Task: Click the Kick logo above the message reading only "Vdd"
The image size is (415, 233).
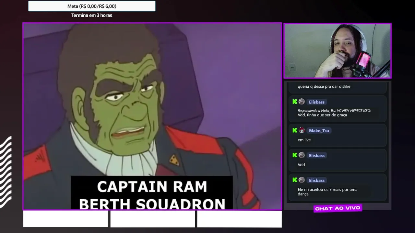Action: (x=295, y=155)
